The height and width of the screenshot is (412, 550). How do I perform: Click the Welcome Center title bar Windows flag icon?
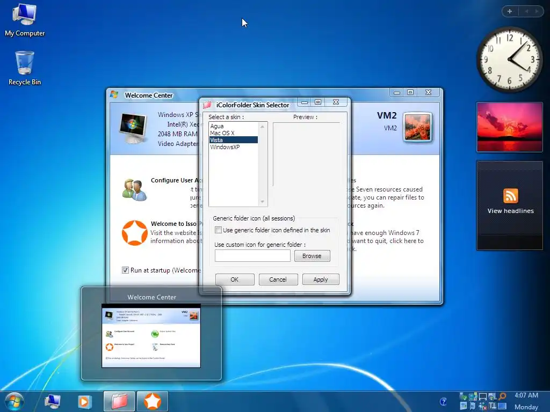(114, 94)
